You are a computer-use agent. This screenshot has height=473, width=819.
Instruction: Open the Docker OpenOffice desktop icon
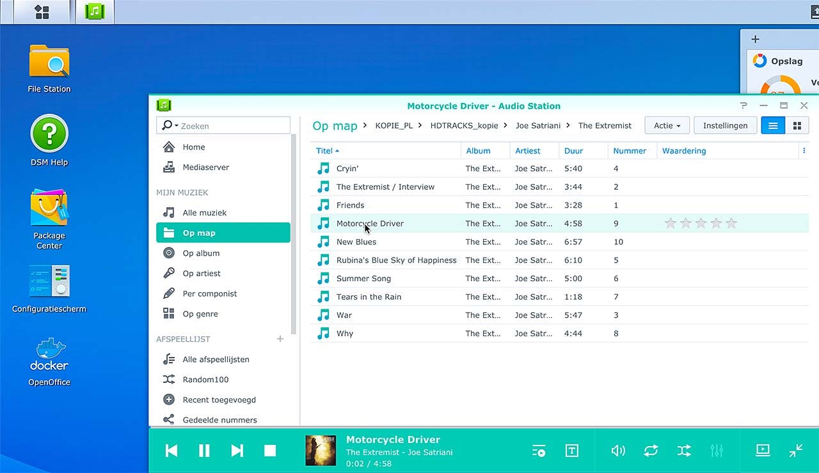49,362
